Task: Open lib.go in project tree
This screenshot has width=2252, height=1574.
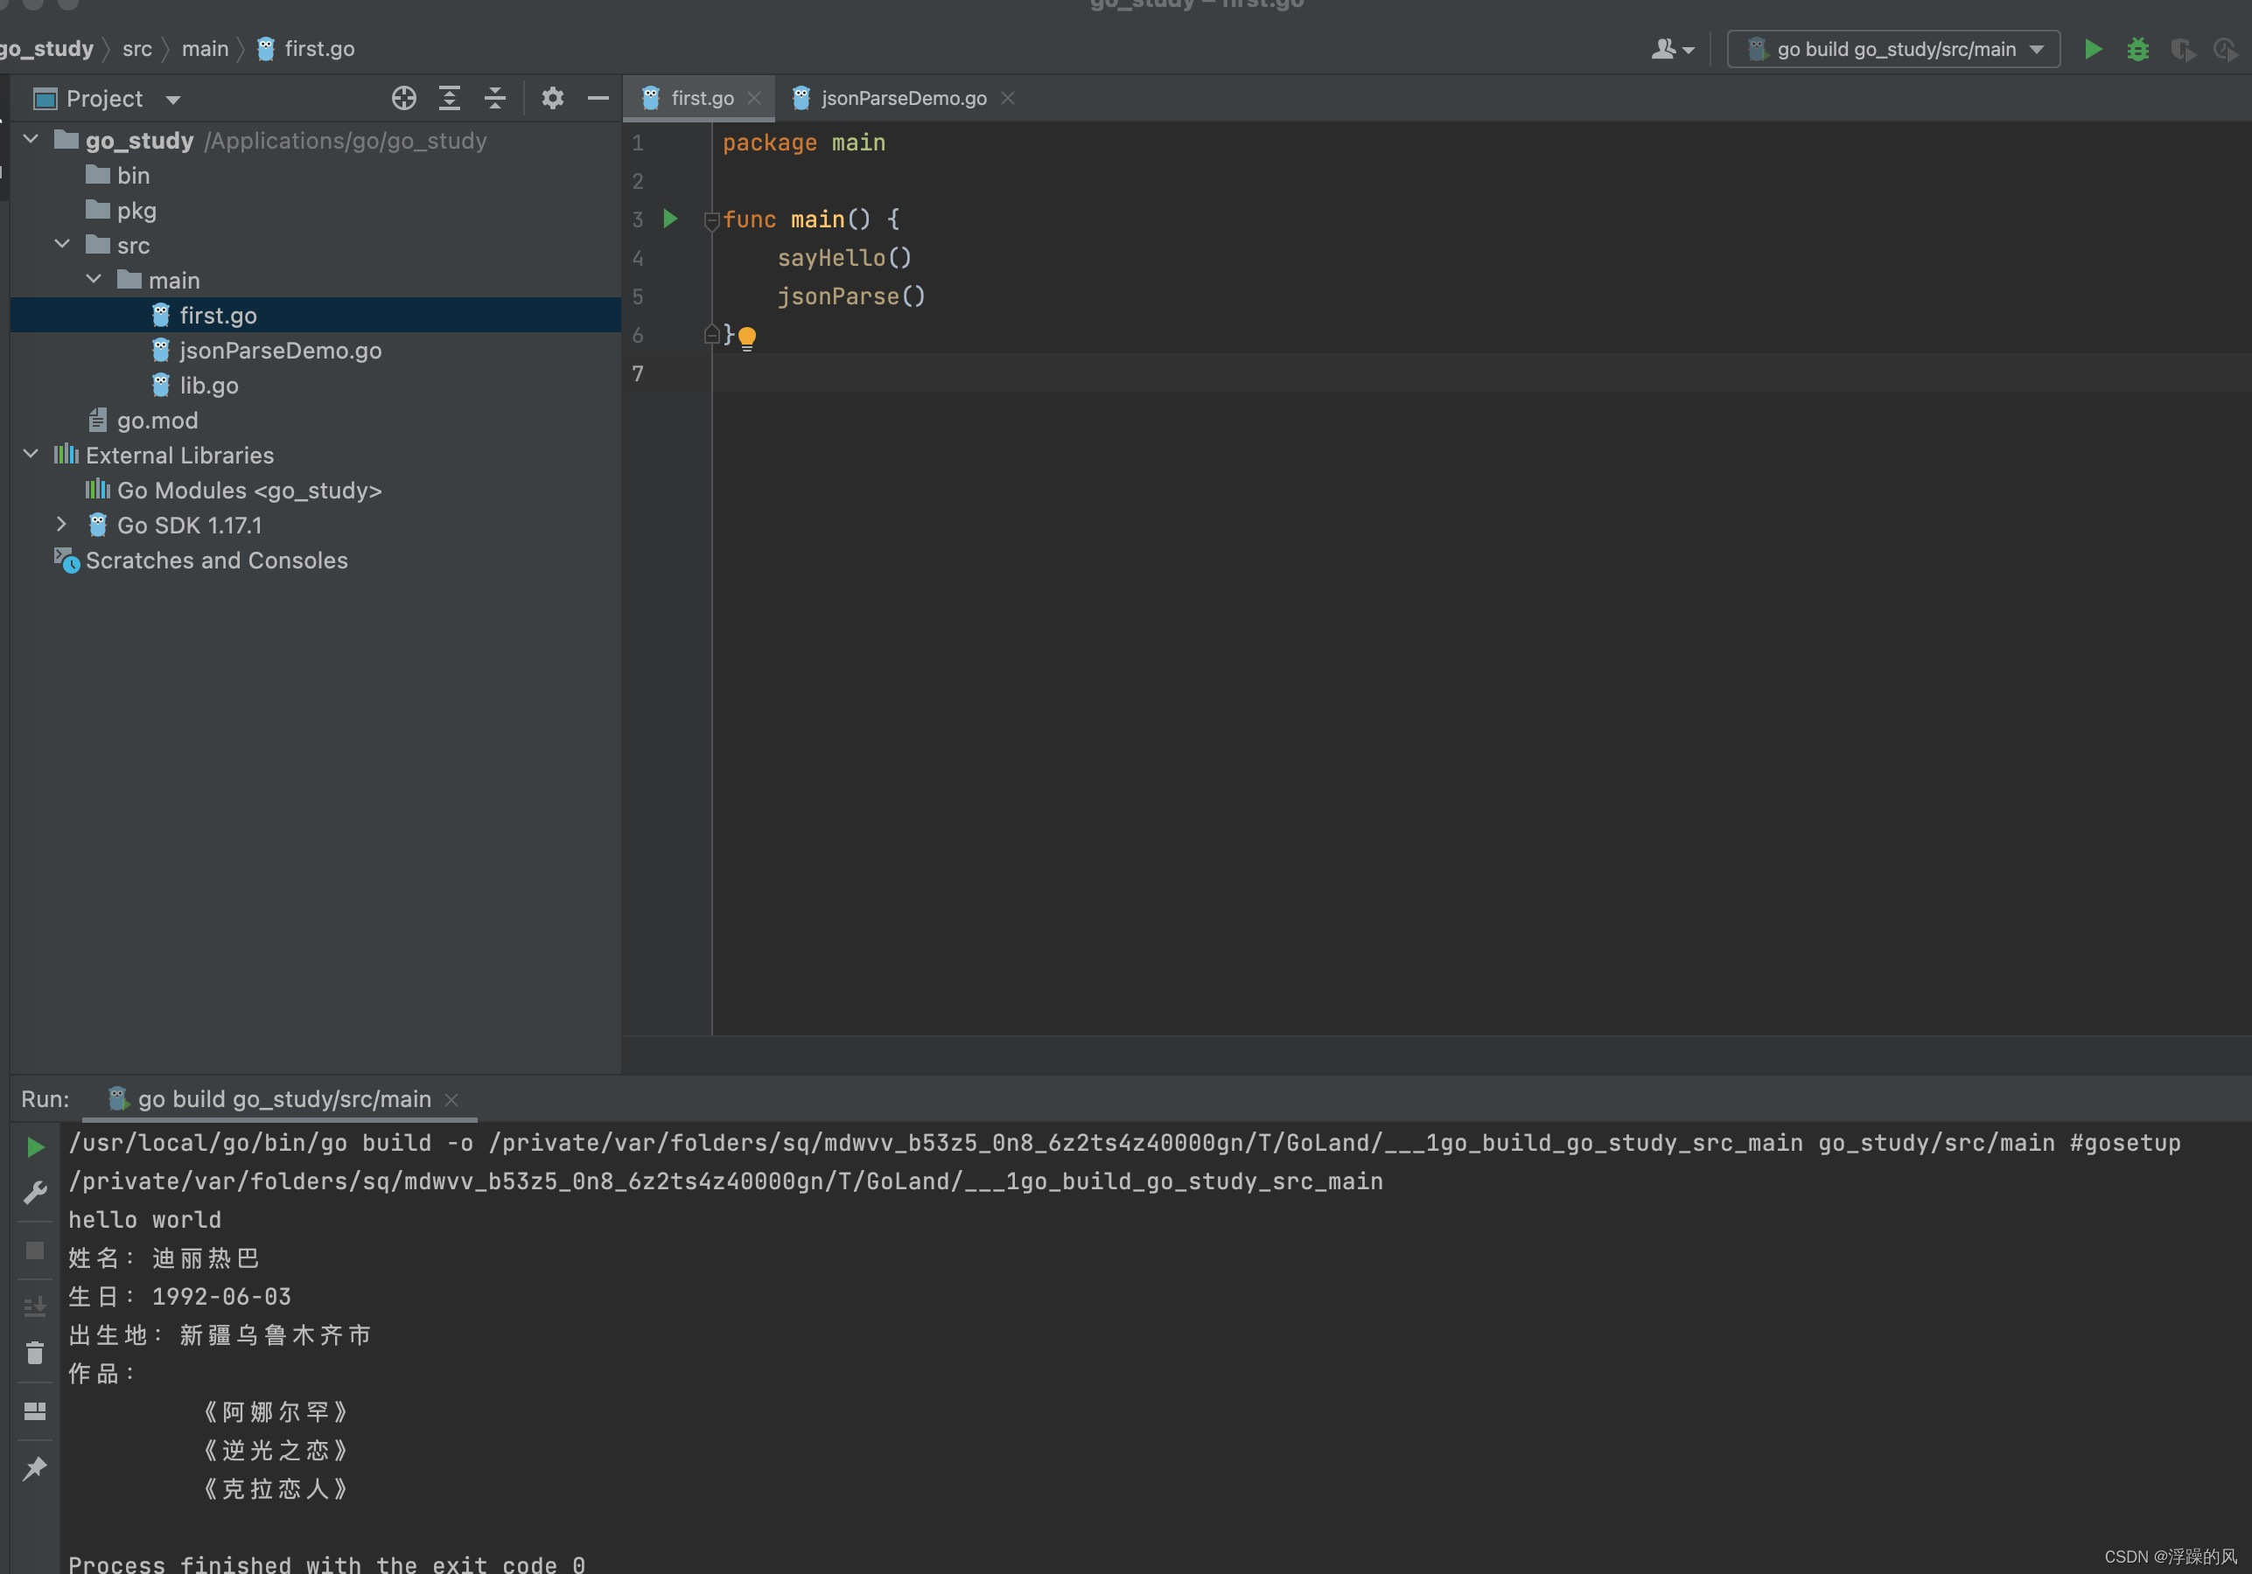Action: [x=208, y=385]
